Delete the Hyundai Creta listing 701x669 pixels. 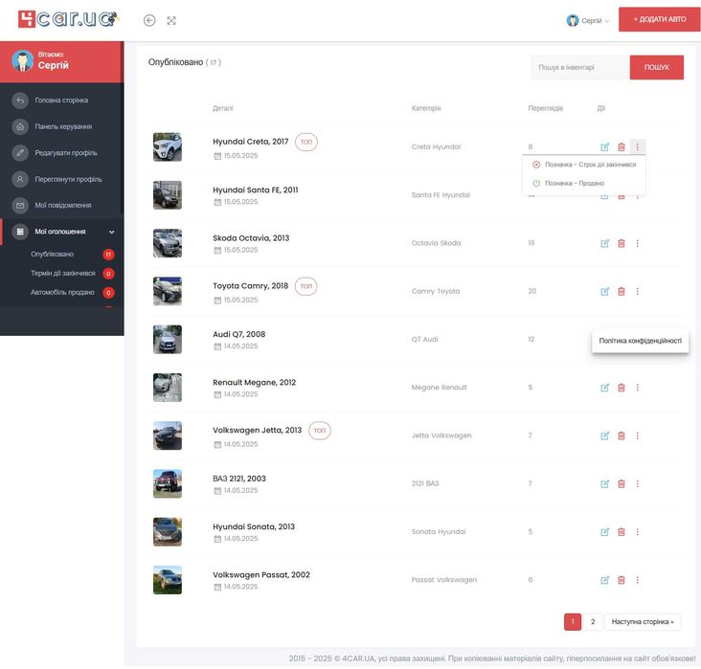(x=621, y=147)
